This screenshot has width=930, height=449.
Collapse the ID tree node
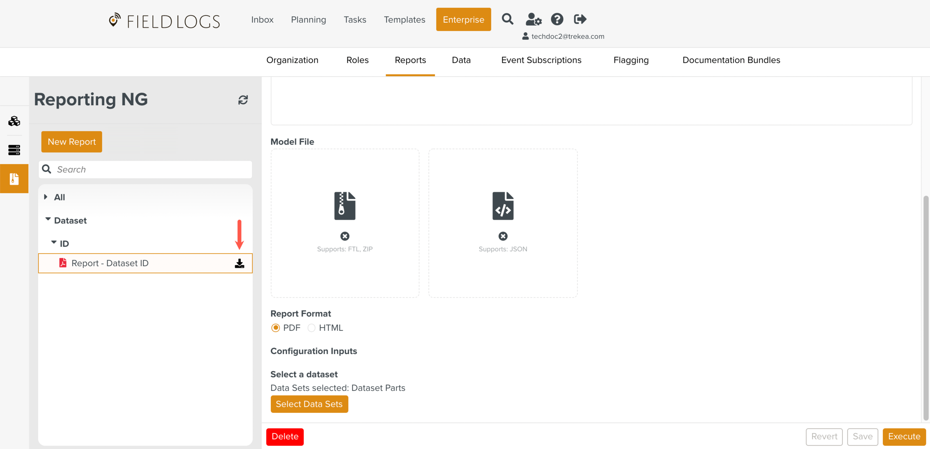[54, 243]
